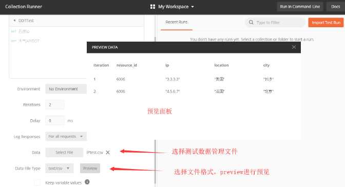Open the Docs link

336,7
